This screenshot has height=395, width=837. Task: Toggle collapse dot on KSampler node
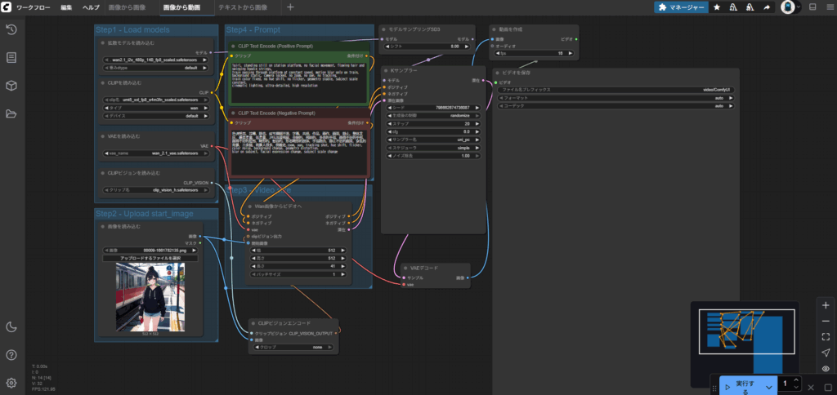pyautogui.click(x=387, y=71)
